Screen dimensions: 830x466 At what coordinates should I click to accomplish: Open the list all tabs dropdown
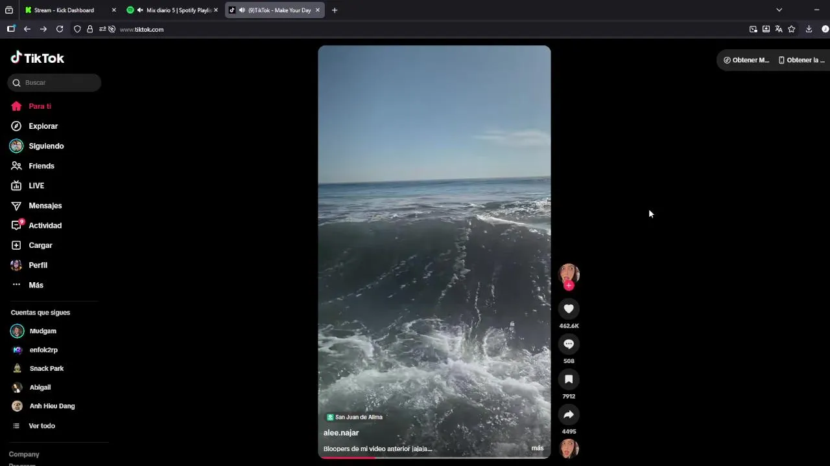(x=779, y=10)
